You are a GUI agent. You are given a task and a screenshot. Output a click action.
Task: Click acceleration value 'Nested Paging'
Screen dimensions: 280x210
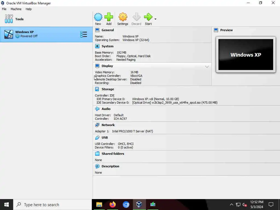point(126,60)
